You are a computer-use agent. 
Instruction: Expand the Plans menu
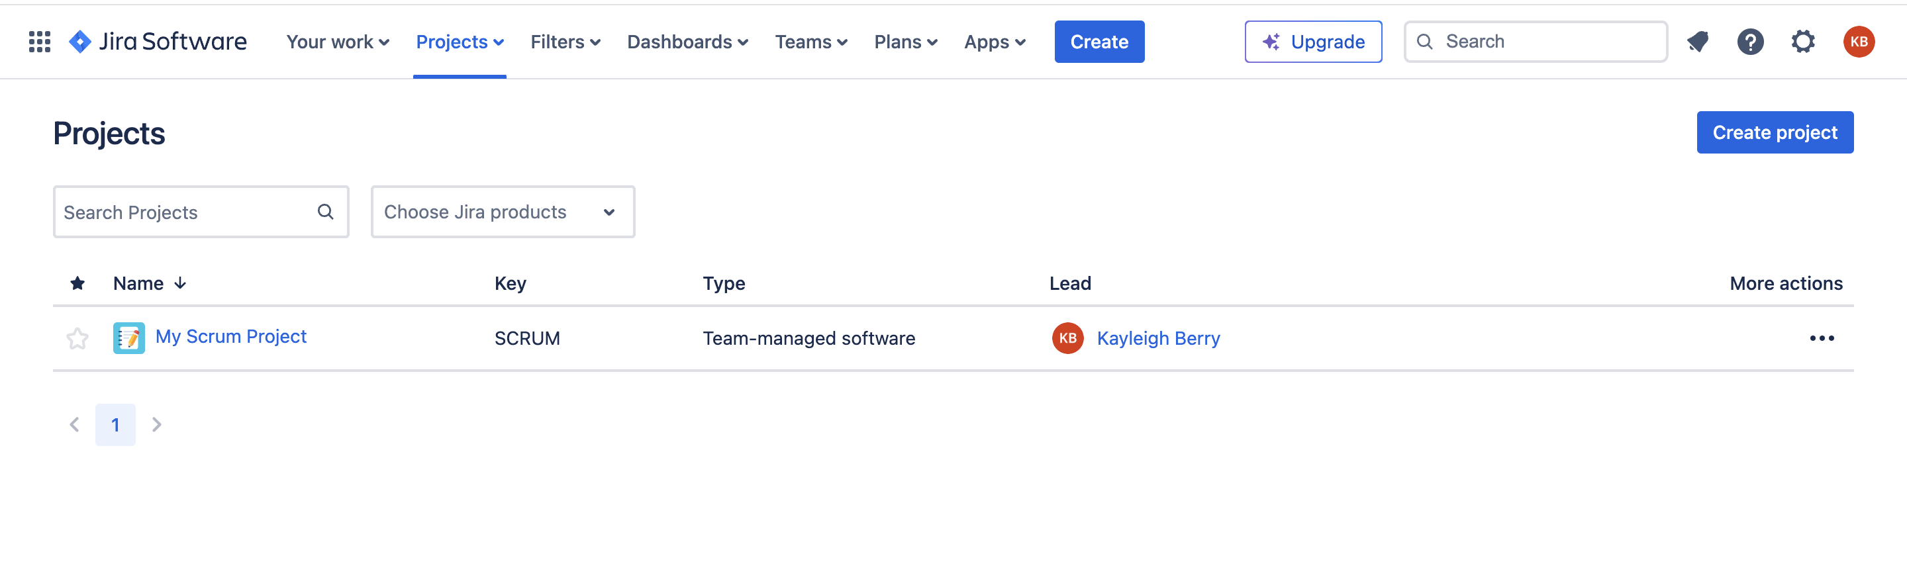pos(906,42)
